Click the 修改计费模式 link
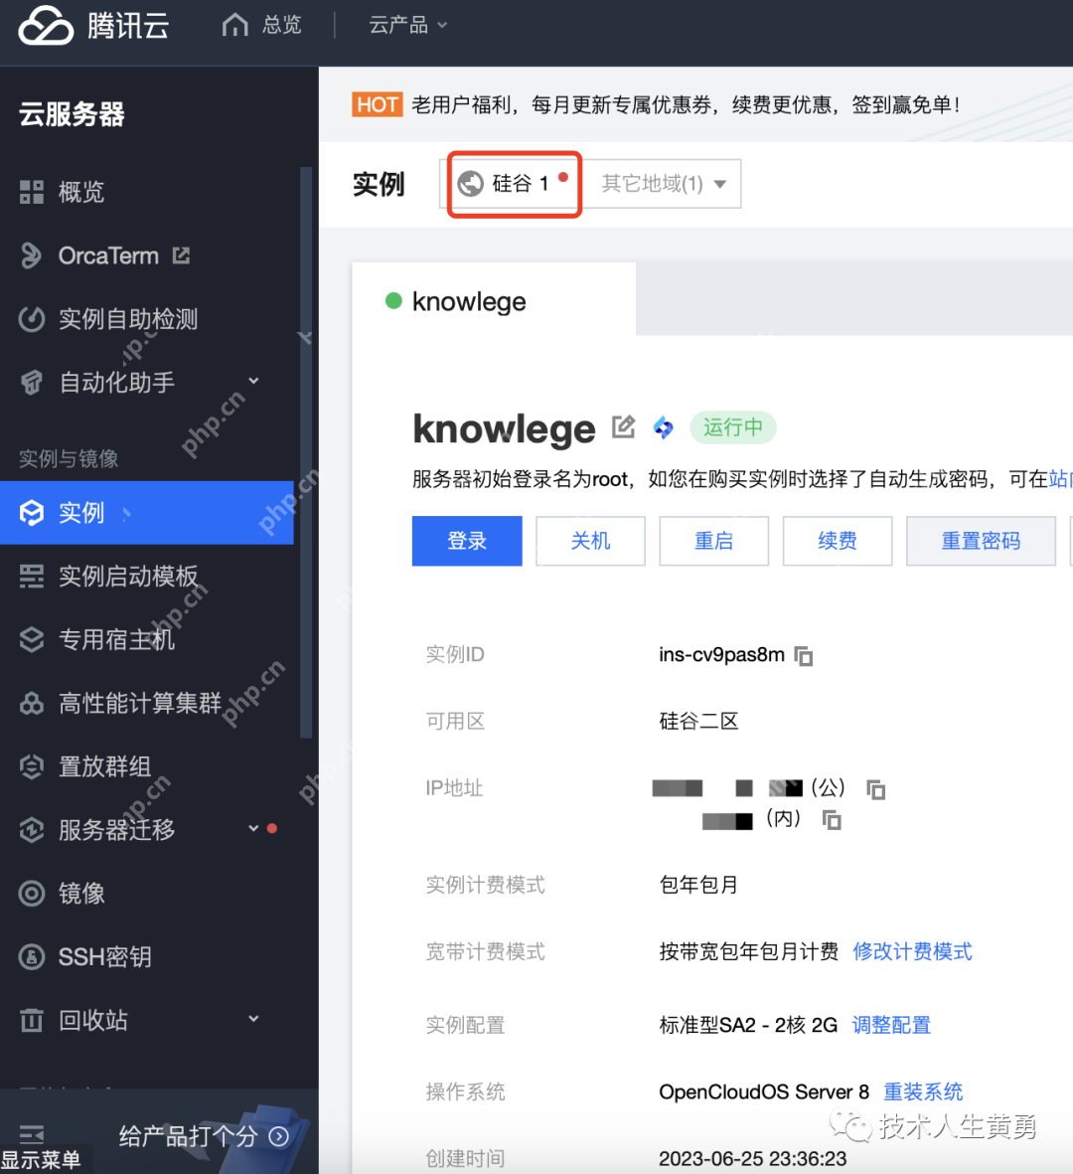 point(912,951)
